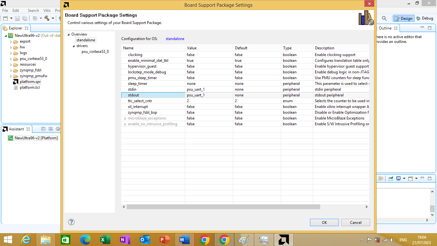Open Assistant view settings gear icon
Viewport: 437px width, 246px height.
click(58, 129)
